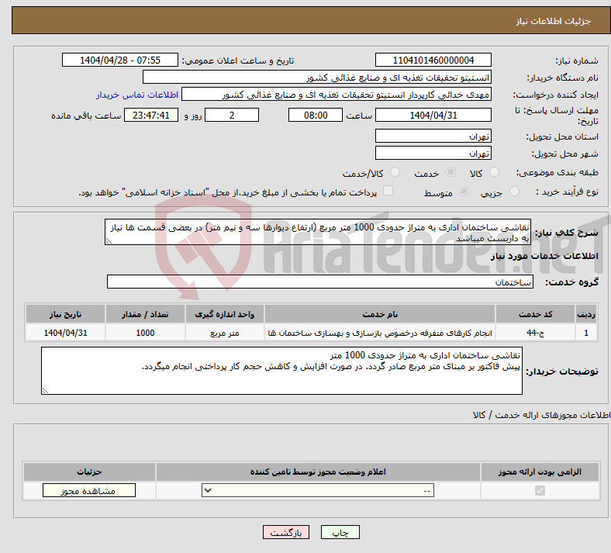The image size is (611, 553).
Task: Click the remaining time 23:47:41 field
Action: point(151,115)
